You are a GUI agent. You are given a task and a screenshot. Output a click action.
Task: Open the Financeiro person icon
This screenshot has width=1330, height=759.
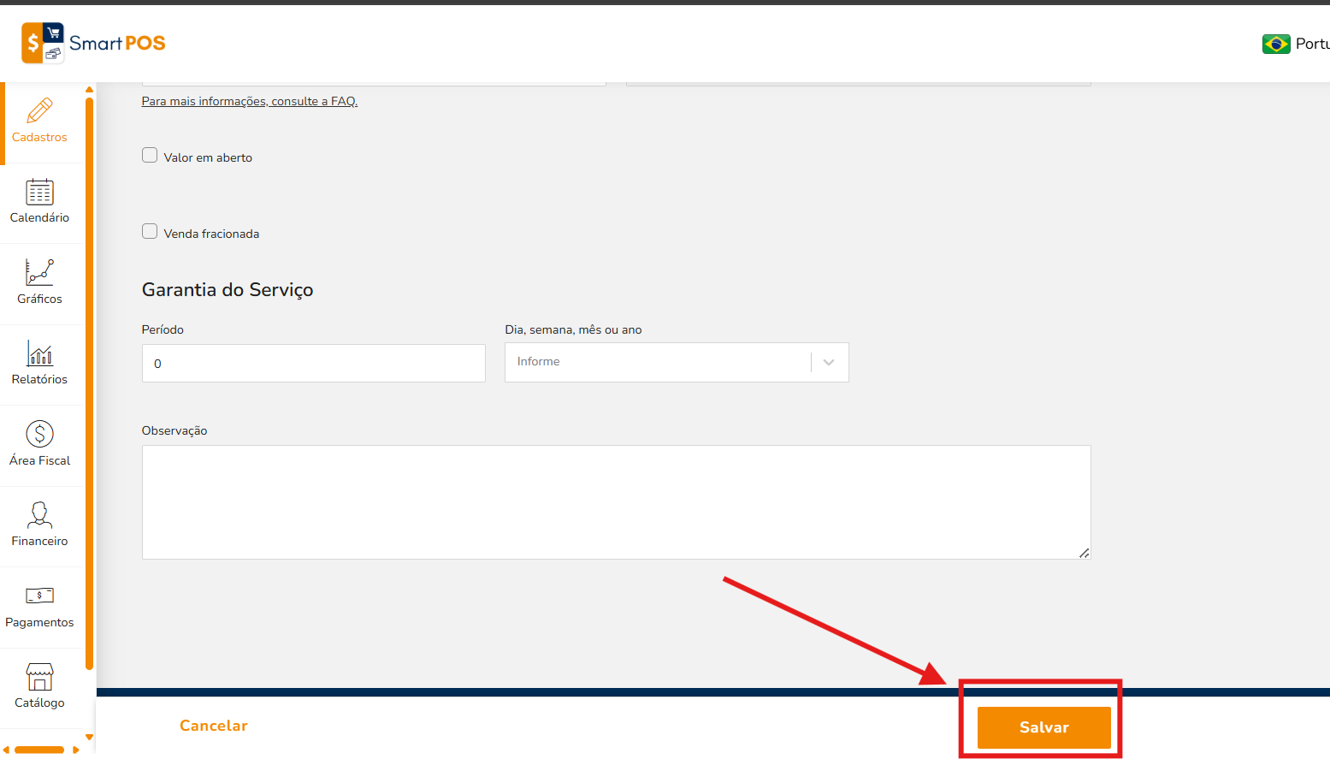pos(39,515)
